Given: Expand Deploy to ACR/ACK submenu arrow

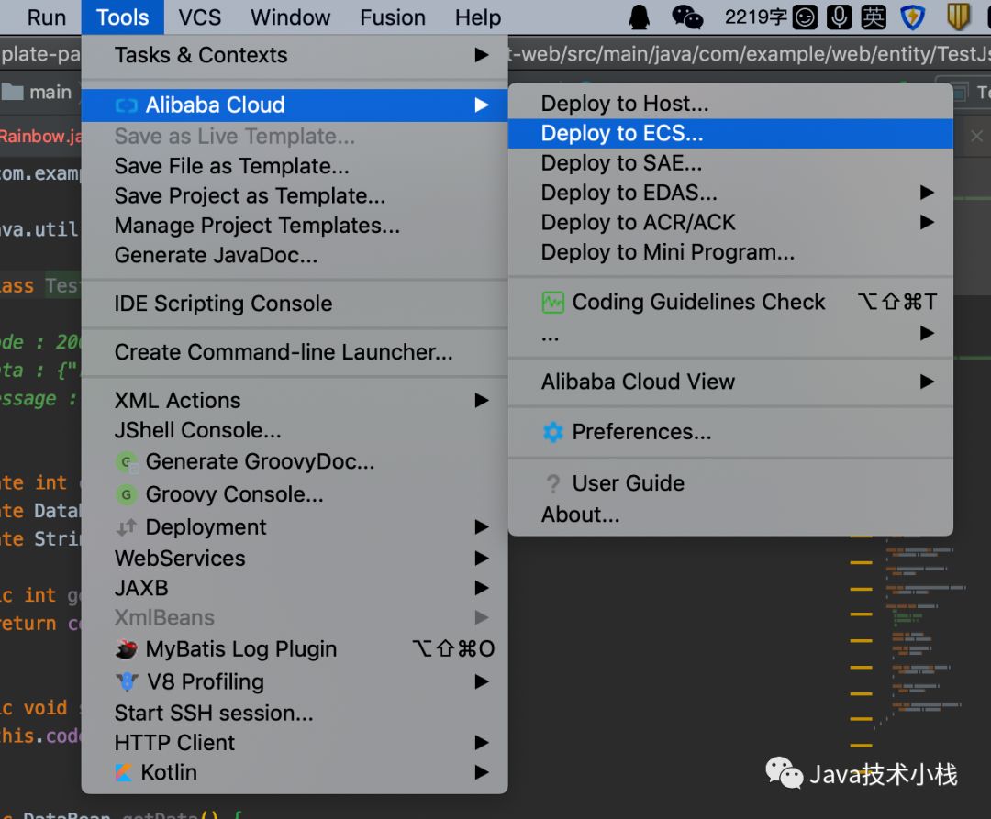Looking at the screenshot, I should (927, 222).
